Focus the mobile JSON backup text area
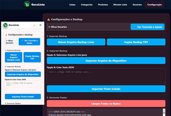Screen dimensions: 171x116 (x=23, y=86)
